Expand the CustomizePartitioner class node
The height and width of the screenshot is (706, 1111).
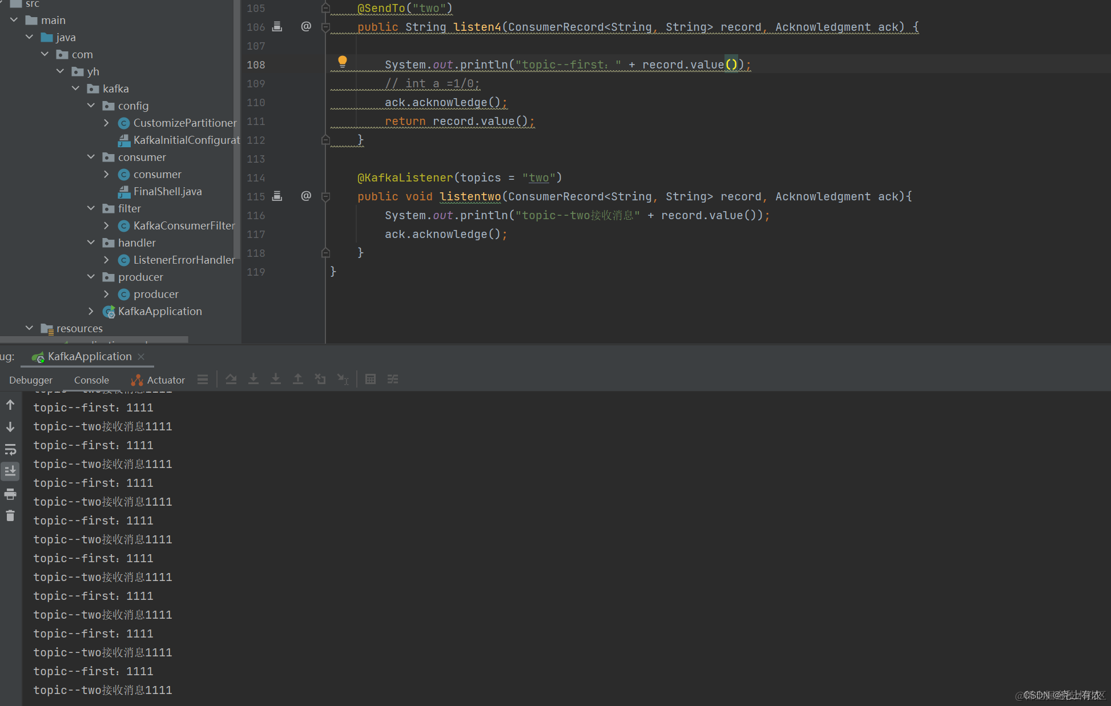(x=106, y=123)
